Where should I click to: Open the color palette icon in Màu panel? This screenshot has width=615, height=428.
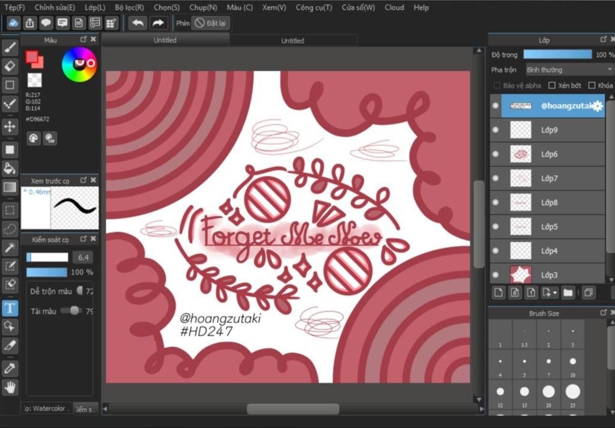pyautogui.click(x=34, y=138)
